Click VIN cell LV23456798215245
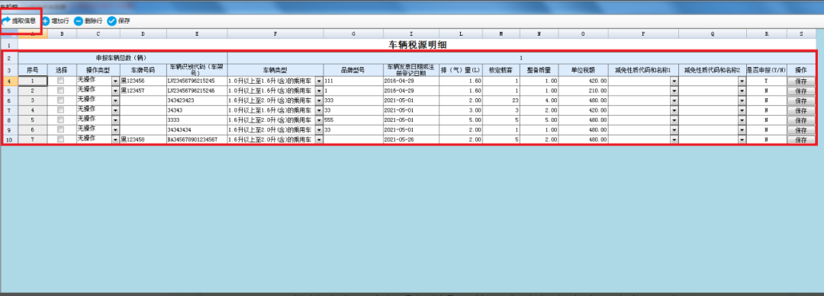The height and width of the screenshot is (296, 824). [x=197, y=81]
